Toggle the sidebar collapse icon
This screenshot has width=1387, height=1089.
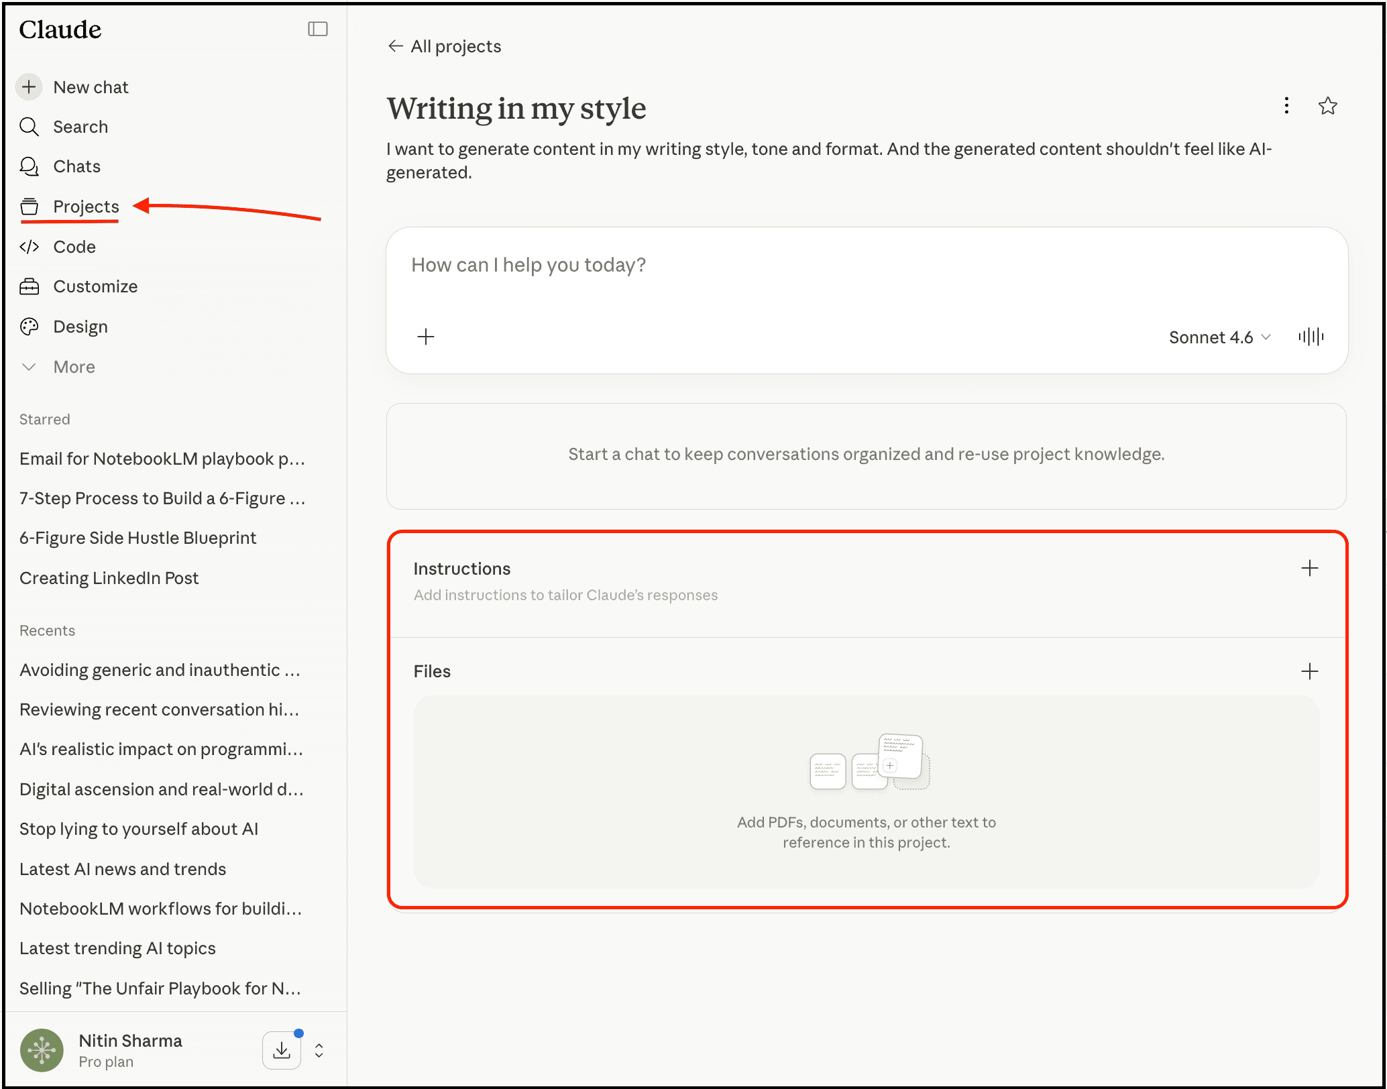pyautogui.click(x=317, y=29)
